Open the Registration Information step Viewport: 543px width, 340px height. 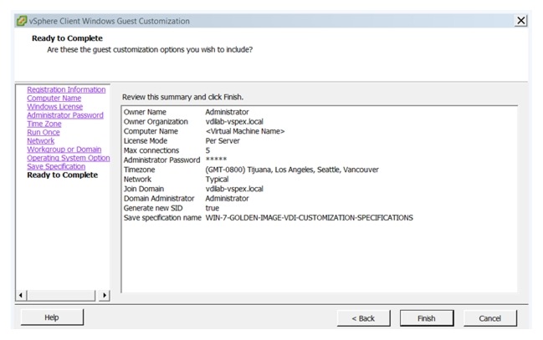(x=66, y=89)
